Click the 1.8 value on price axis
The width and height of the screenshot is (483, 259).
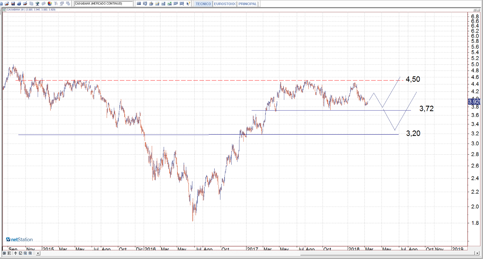474,223
